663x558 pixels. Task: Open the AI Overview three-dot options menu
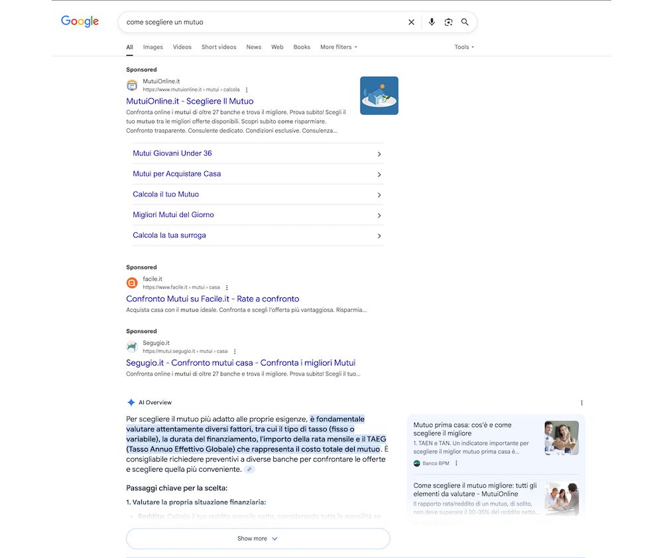(x=581, y=402)
